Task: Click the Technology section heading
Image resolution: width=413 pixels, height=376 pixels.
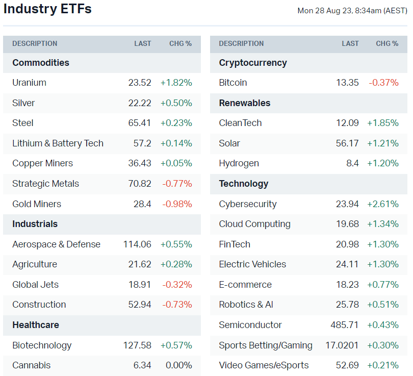Action: (x=243, y=184)
